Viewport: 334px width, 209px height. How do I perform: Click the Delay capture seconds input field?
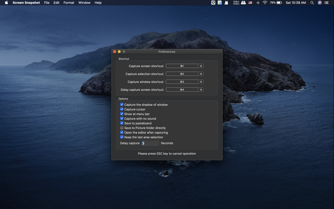pyautogui.click(x=150, y=143)
